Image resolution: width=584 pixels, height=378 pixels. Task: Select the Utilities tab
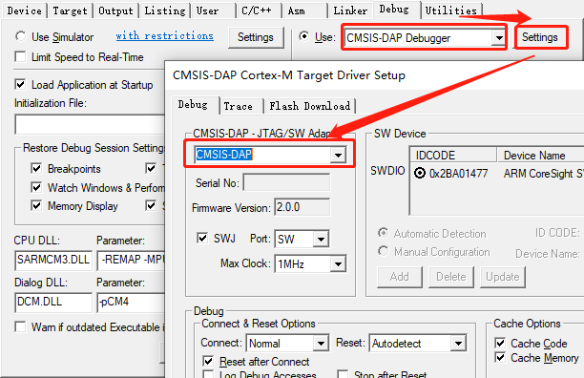(x=451, y=10)
